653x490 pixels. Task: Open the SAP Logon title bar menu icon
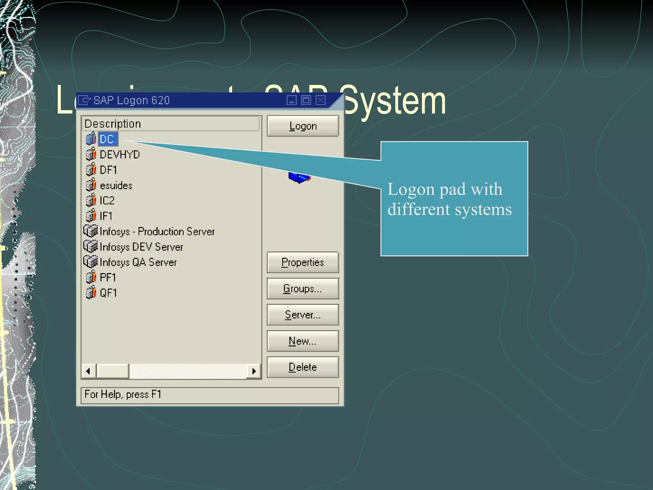point(84,100)
